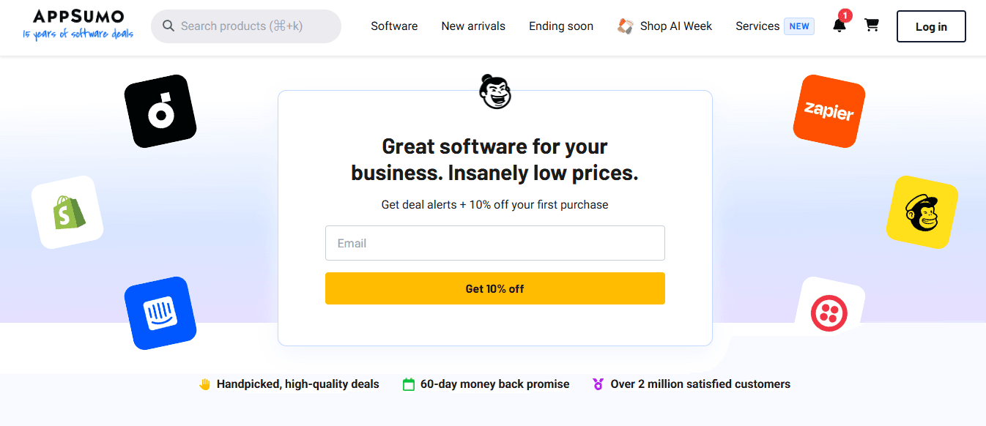Viewport: 986px width, 426px height.
Task: Browse Ending soon deals
Action: [x=560, y=26]
